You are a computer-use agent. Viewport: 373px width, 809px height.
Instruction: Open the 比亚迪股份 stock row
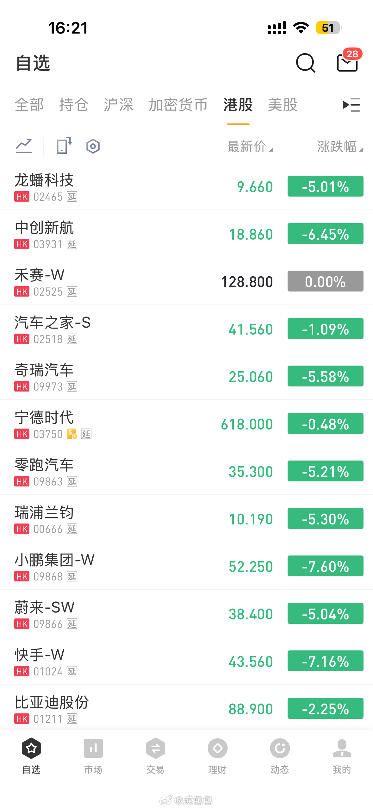(186, 708)
